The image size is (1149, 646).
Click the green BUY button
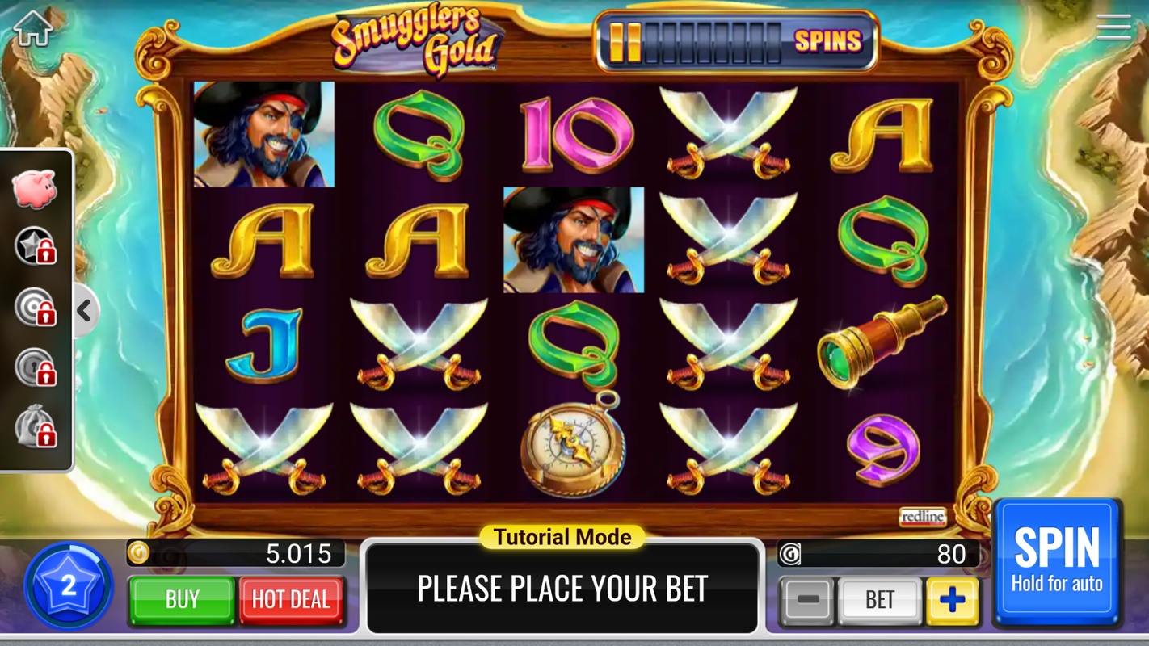(x=182, y=599)
